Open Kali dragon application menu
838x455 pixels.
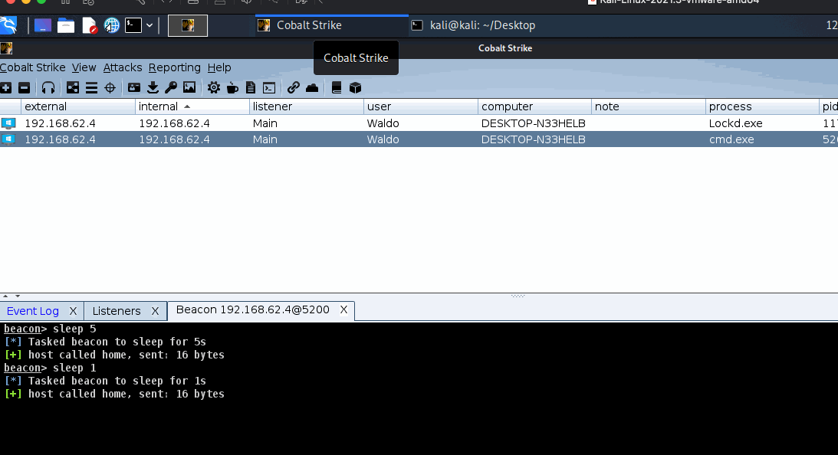tap(8, 25)
